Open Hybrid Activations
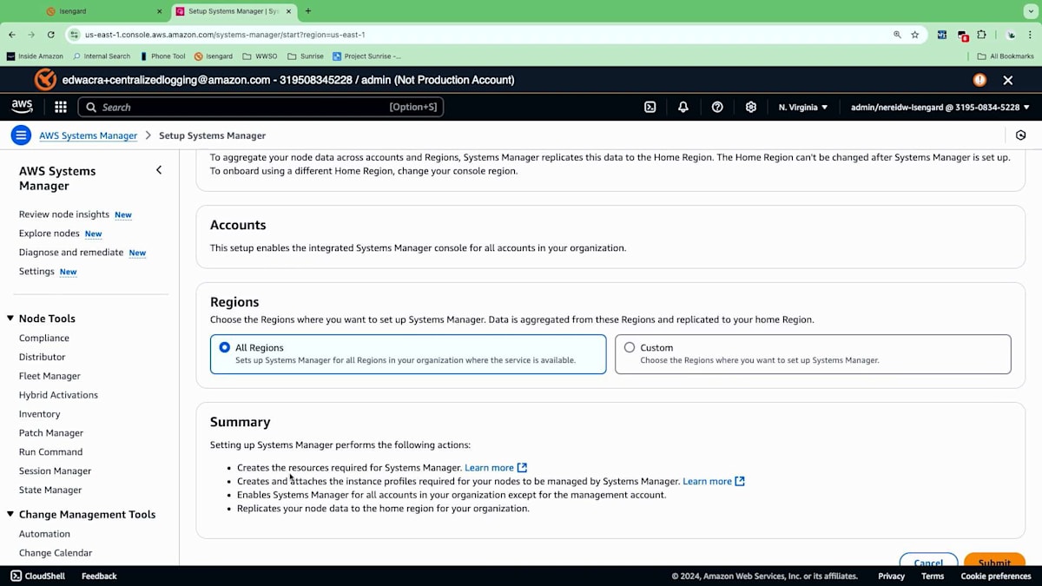Image resolution: width=1042 pixels, height=586 pixels. (x=58, y=395)
